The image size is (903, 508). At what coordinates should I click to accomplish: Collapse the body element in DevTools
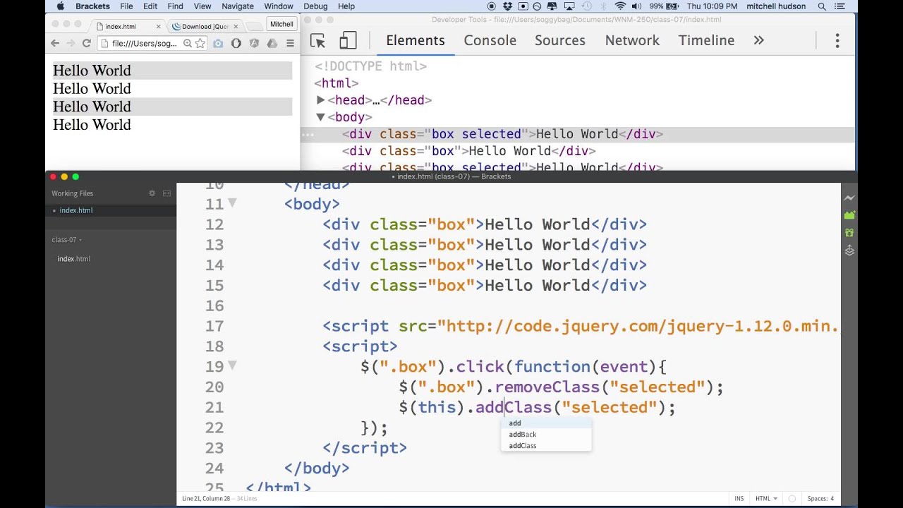320,117
